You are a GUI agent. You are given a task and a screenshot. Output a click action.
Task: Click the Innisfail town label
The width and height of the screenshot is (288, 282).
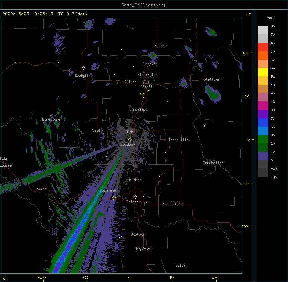coord(139,109)
